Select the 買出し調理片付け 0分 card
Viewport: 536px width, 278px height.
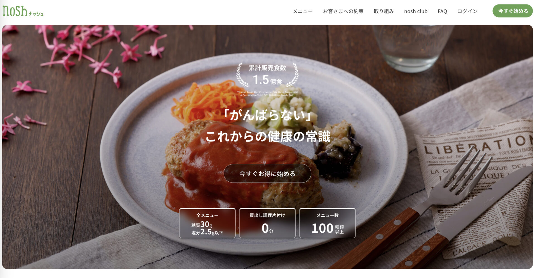coord(267,223)
